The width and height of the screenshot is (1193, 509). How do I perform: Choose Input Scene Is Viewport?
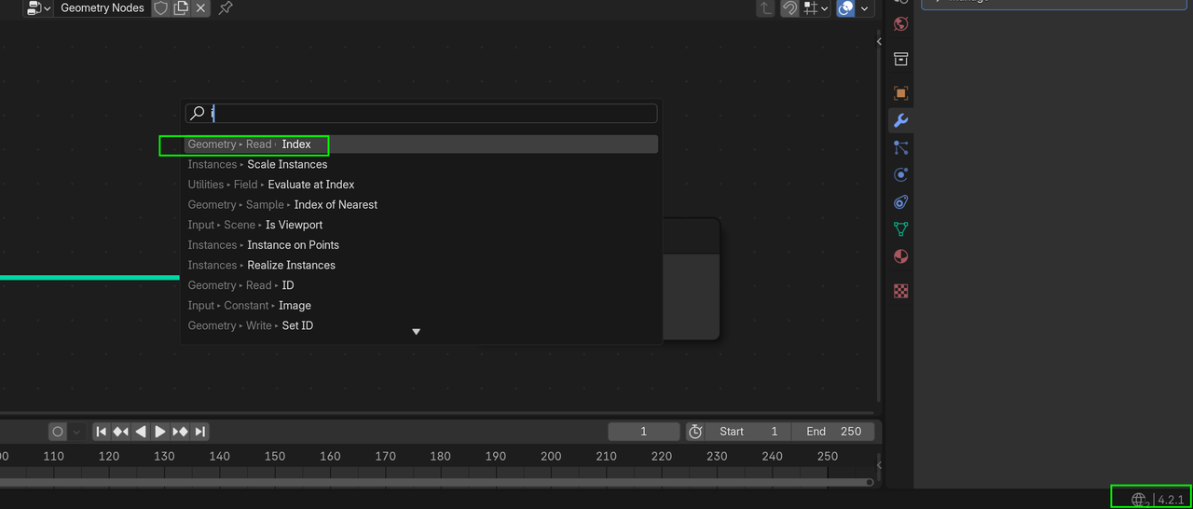pos(421,225)
